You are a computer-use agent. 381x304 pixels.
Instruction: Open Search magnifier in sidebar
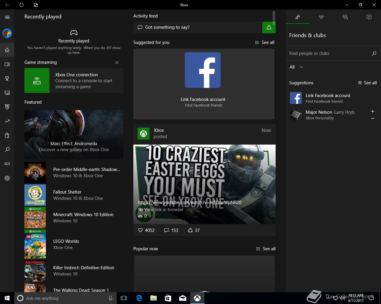(x=7, y=150)
